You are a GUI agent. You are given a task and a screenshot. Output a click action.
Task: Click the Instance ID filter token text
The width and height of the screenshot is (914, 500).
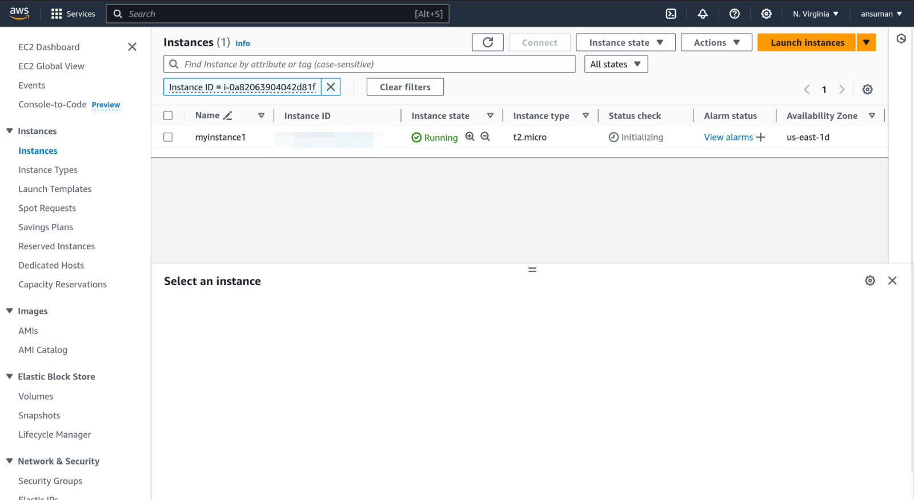tap(242, 87)
